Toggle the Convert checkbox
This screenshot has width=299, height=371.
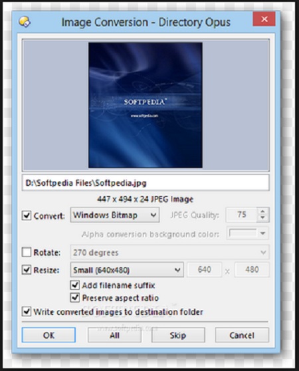pyautogui.click(x=27, y=215)
